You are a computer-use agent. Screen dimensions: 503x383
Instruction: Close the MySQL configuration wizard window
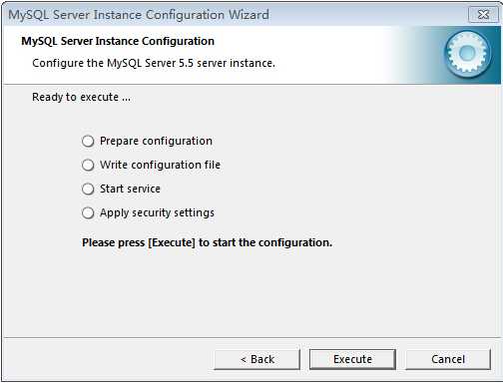tap(483, 14)
